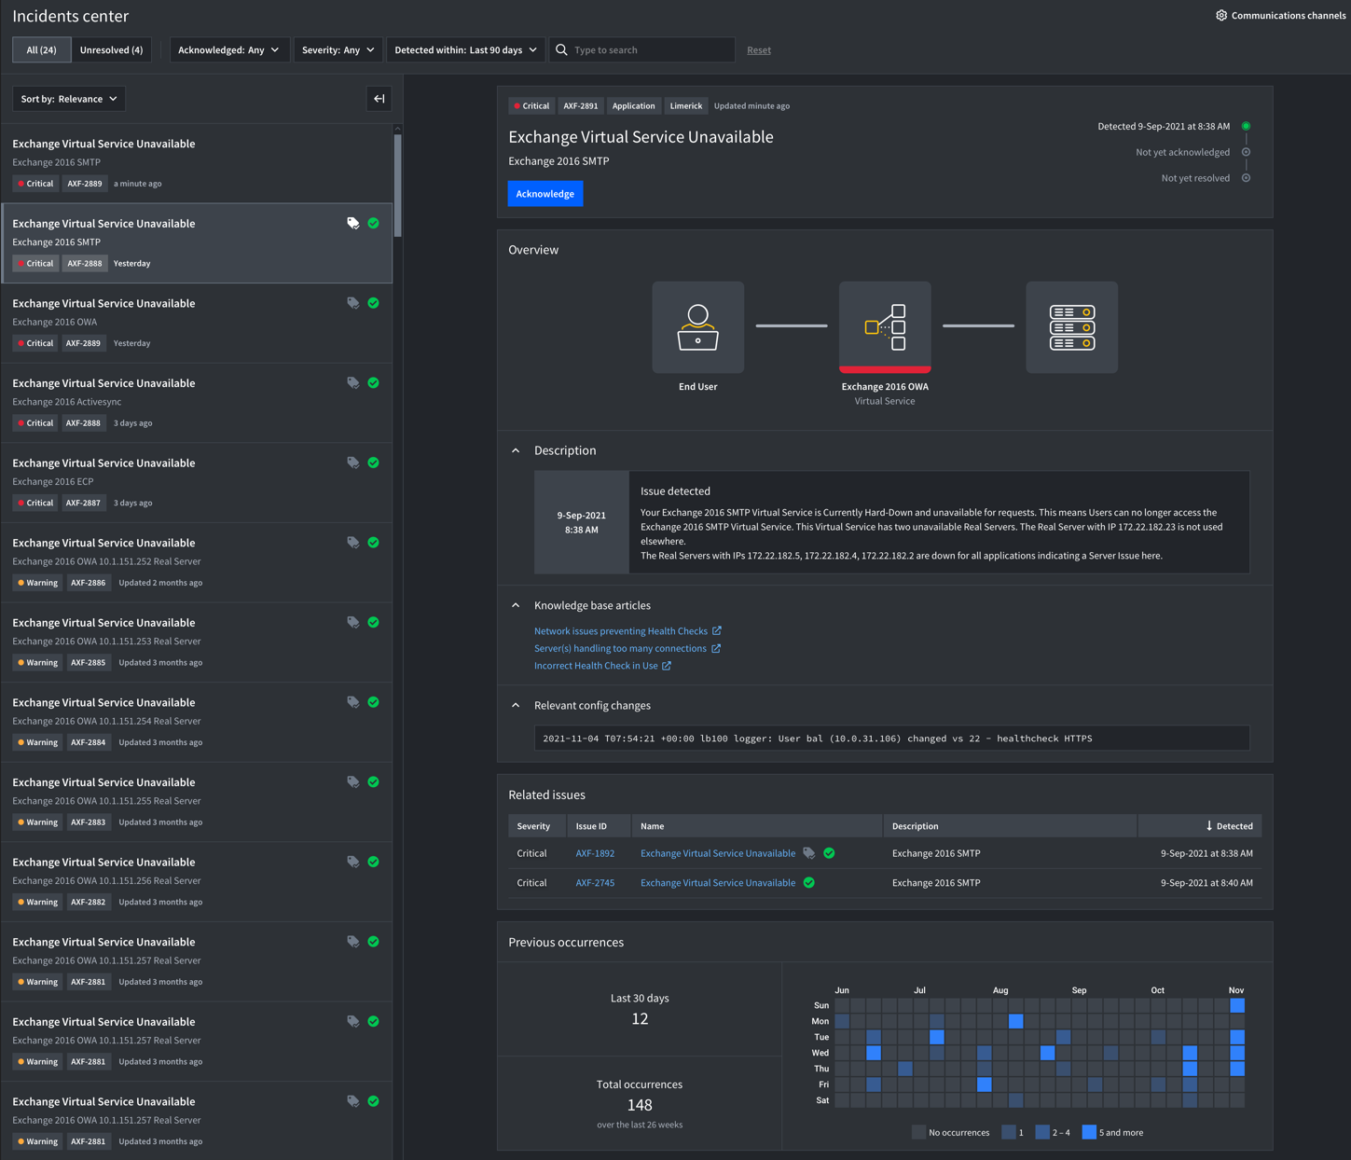Select the End User overview icon
1351x1160 pixels.
(x=698, y=327)
